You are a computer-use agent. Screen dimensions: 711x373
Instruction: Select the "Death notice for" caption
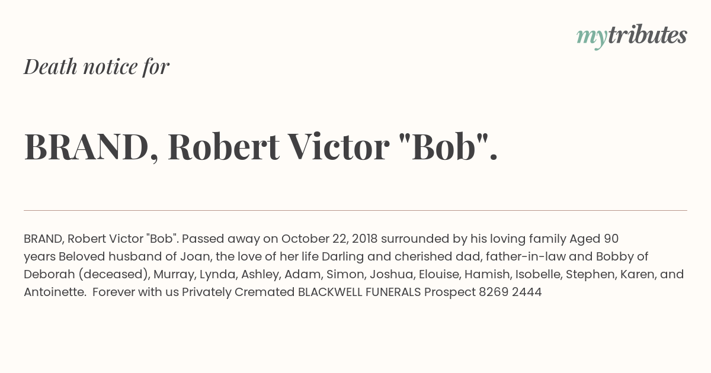97,67
